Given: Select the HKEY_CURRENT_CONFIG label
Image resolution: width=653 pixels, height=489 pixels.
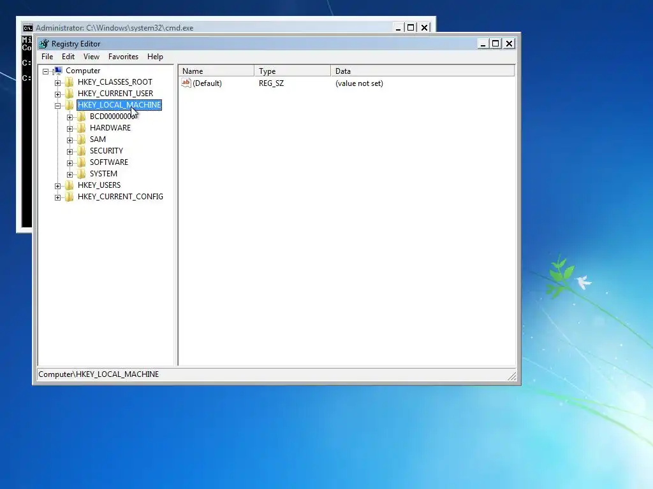Looking at the screenshot, I should click(x=121, y=196).
